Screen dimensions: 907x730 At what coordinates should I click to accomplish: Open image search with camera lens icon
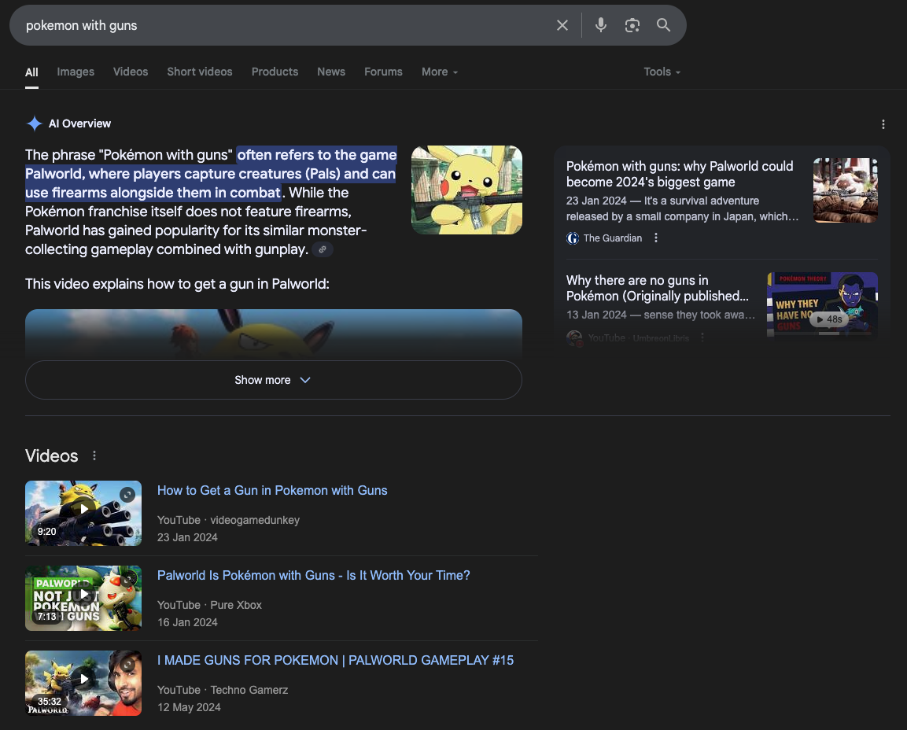coord(632,25)
